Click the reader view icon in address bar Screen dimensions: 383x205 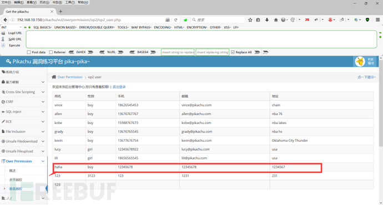click(167, 20)
